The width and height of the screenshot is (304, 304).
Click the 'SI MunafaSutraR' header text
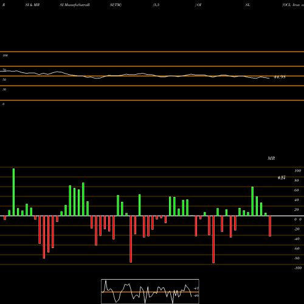coord(75,5)
